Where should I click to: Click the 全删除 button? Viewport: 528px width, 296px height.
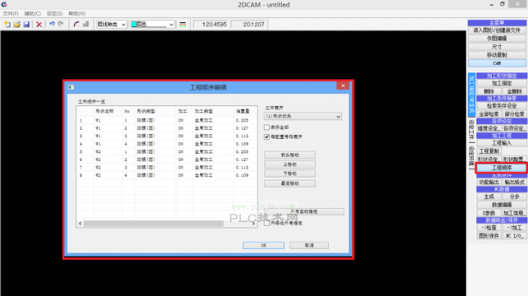(514, 91)
